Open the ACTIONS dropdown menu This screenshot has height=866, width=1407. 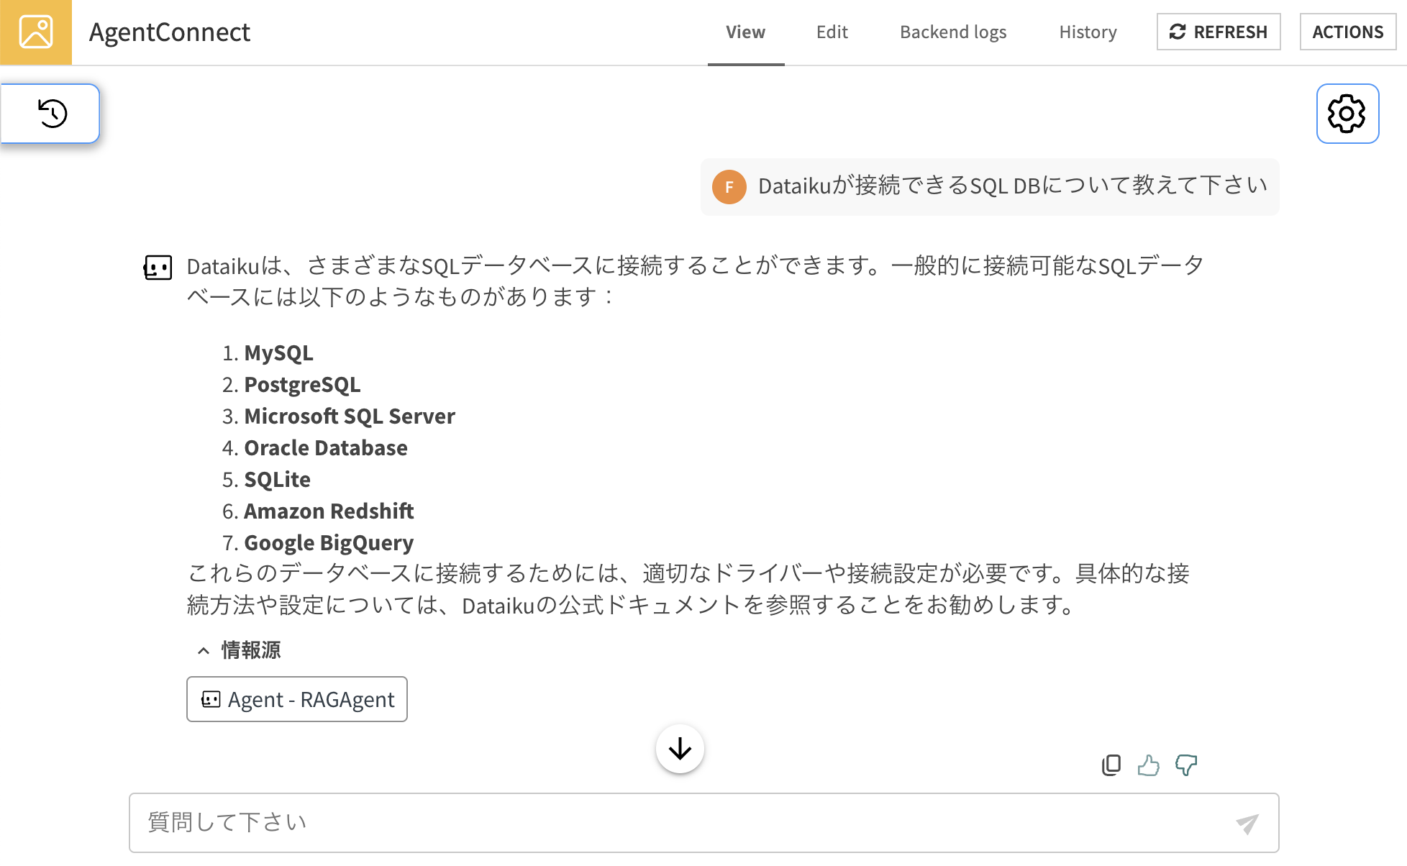pos(1347,32)
